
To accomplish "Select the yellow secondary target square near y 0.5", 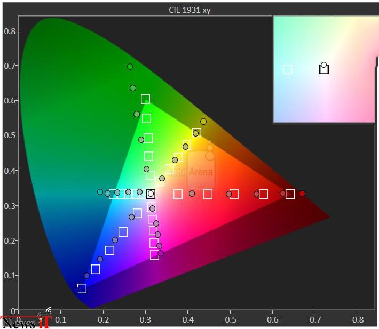I will 196,133.
